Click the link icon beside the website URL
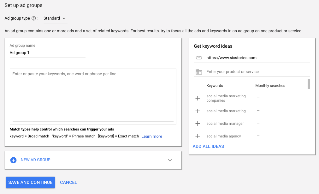 coord(199,58)
